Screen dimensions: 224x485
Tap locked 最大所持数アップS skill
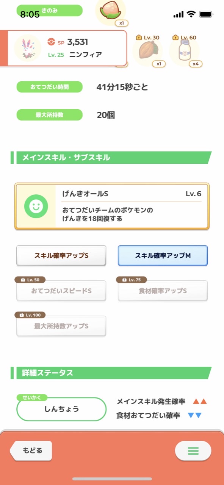point(61,326)
